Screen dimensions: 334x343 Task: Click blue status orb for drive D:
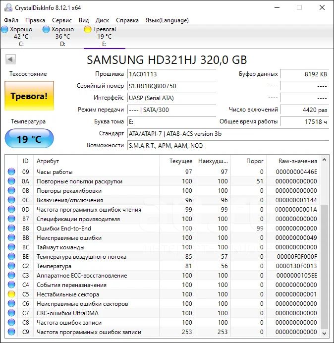click(x=46, y=29)
